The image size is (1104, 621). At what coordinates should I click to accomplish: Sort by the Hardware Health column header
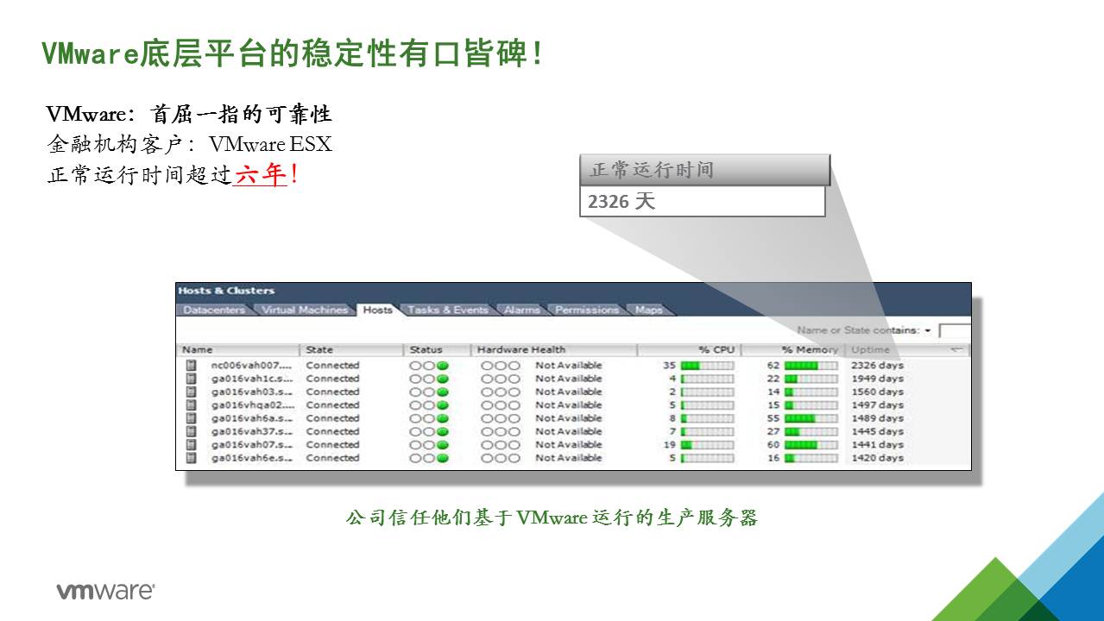click(x=554, y=350)
